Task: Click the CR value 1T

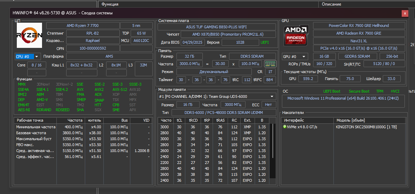Action: 270,72
